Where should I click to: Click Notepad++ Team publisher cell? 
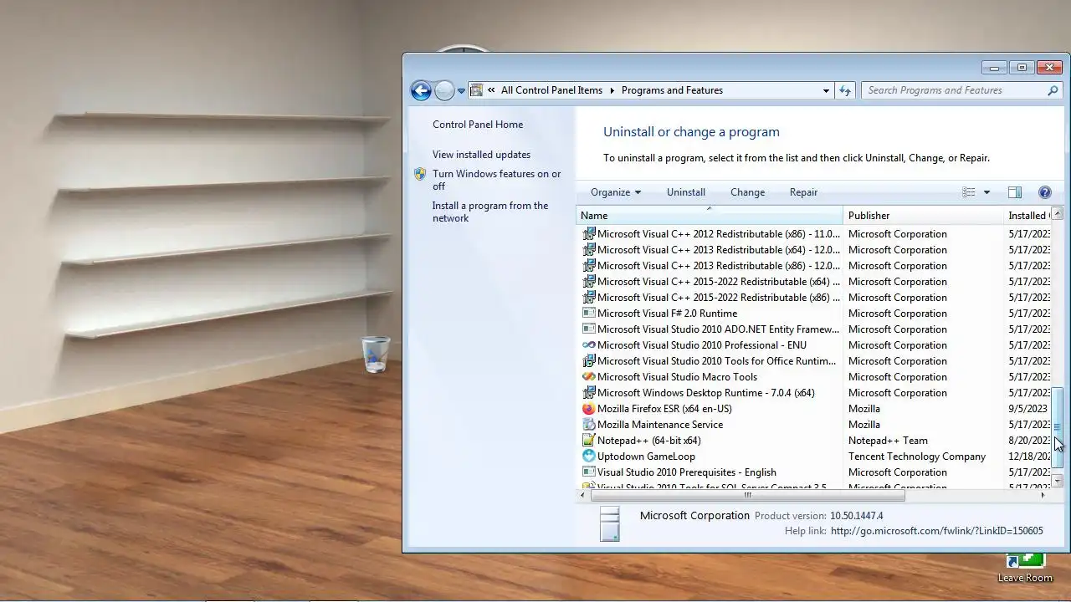(x=888, y=441)
